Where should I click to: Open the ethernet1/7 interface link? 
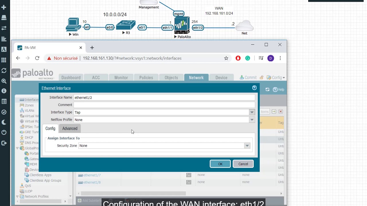coord(92,175)
